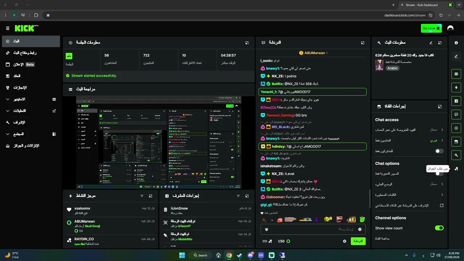Click the rewards queue dots icon in toolbar
Viewport: 464px width, 261px height.
point(456,169)
